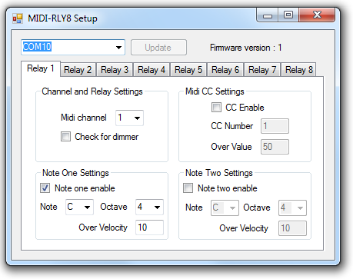Switch to the Relay 8 tab
353x279 pixels.
(x=298, y=70)
